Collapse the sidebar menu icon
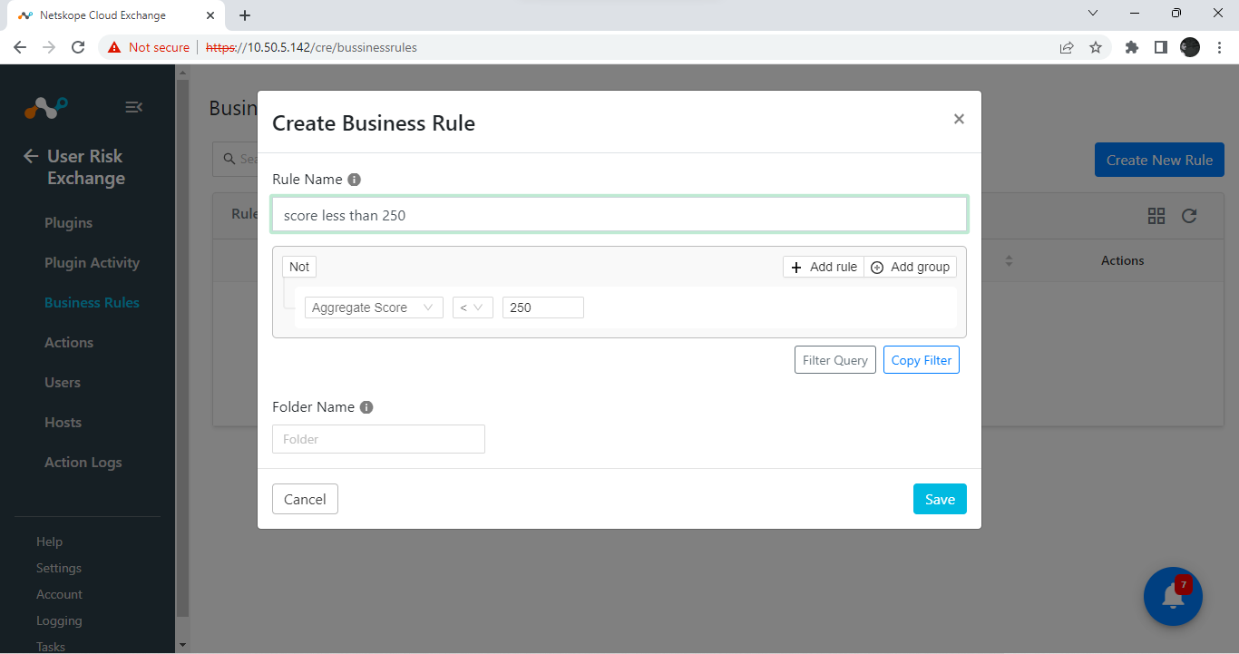1239x654 pixels. click(133, 107)
